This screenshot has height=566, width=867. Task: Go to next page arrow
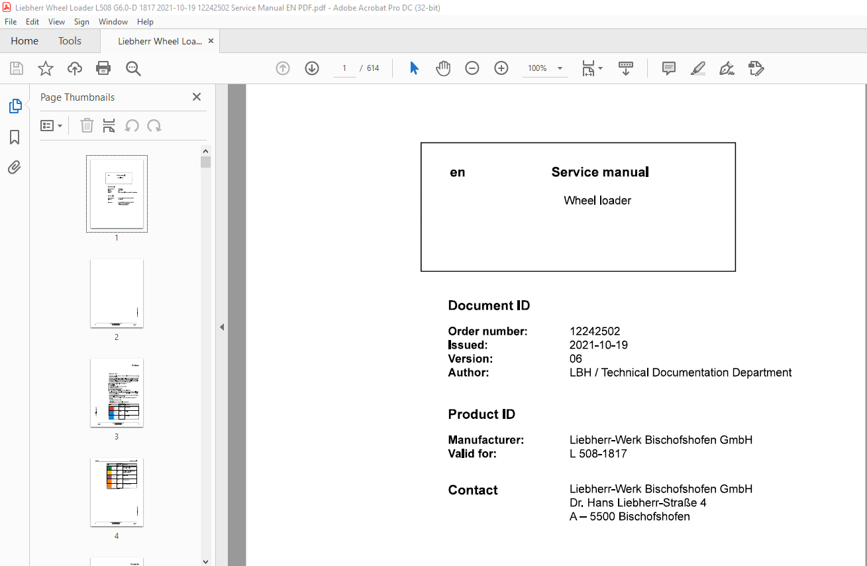coord(312,68)
